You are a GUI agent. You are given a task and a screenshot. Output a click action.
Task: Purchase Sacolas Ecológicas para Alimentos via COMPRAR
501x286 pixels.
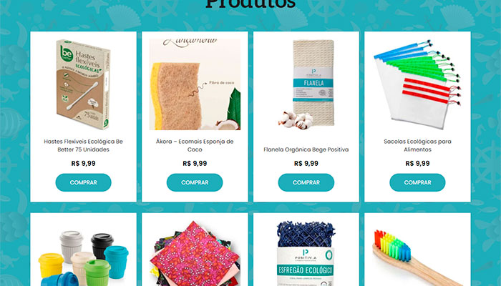(417, 182)
